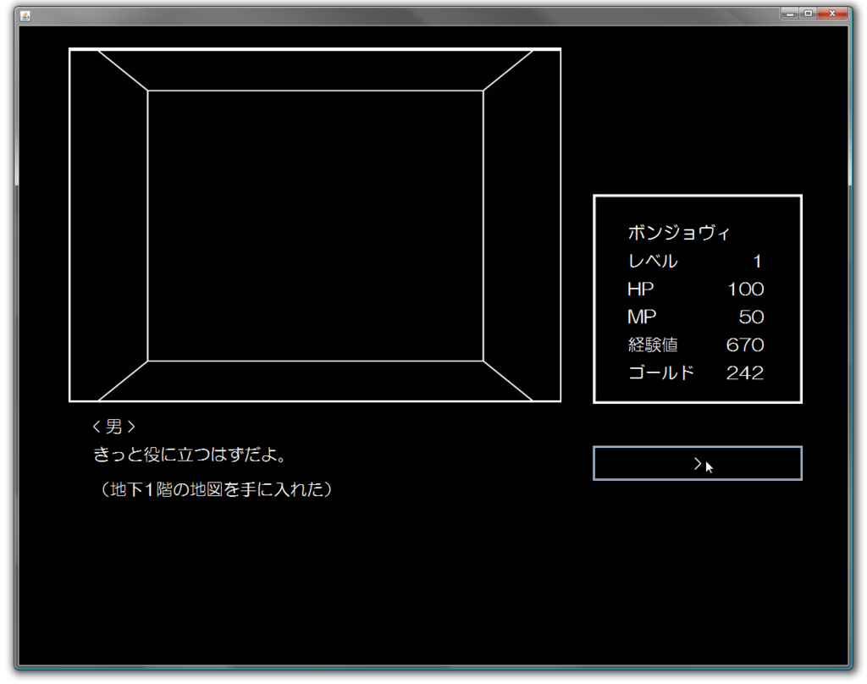Screen dimensions: 867x684
Task: Click the speaker name <男>
Action: 114,427
